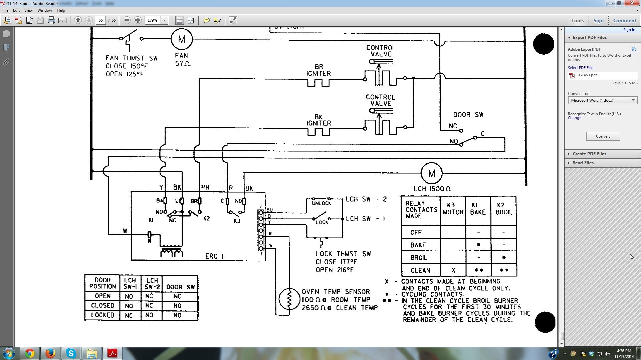Expand the Create PDF Files panel
The width and height of the screenshot is (641, 360).
(x=590, y=153)
